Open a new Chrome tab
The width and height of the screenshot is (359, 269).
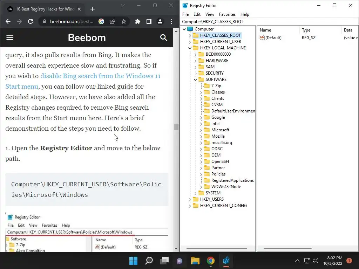pyautogui.click(x=93, y=9)
